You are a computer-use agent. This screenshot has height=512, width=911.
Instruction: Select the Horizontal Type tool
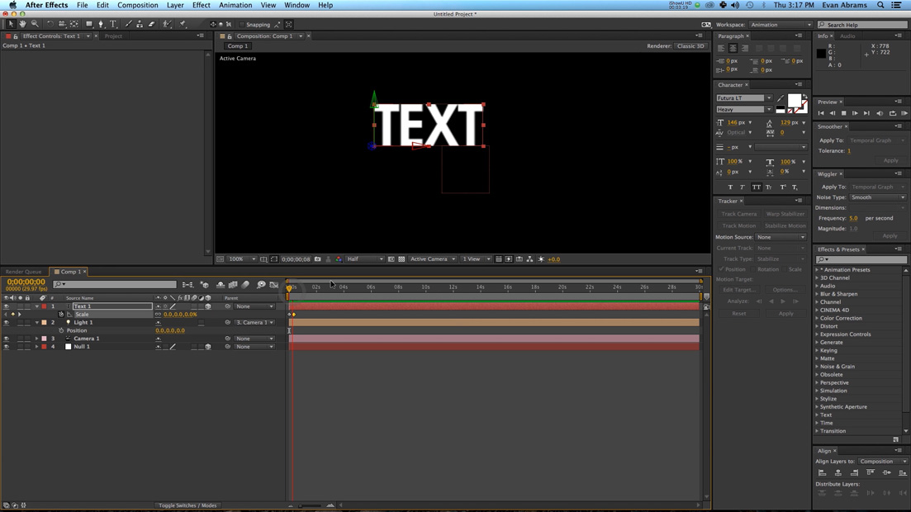[x=113, y=25]
